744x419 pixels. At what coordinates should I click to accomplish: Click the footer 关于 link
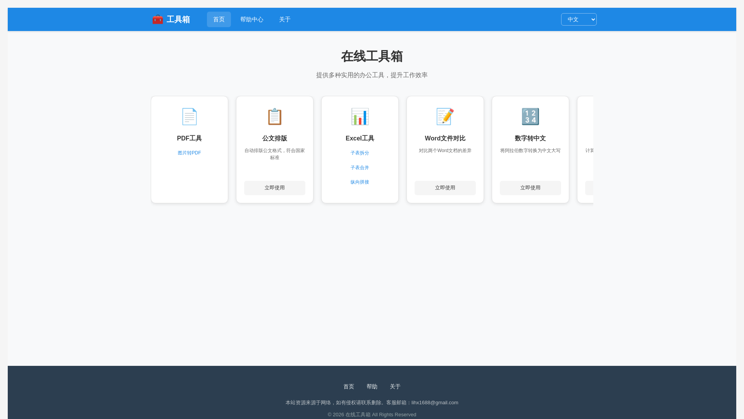pyautogui.click(x=395, y=386)
